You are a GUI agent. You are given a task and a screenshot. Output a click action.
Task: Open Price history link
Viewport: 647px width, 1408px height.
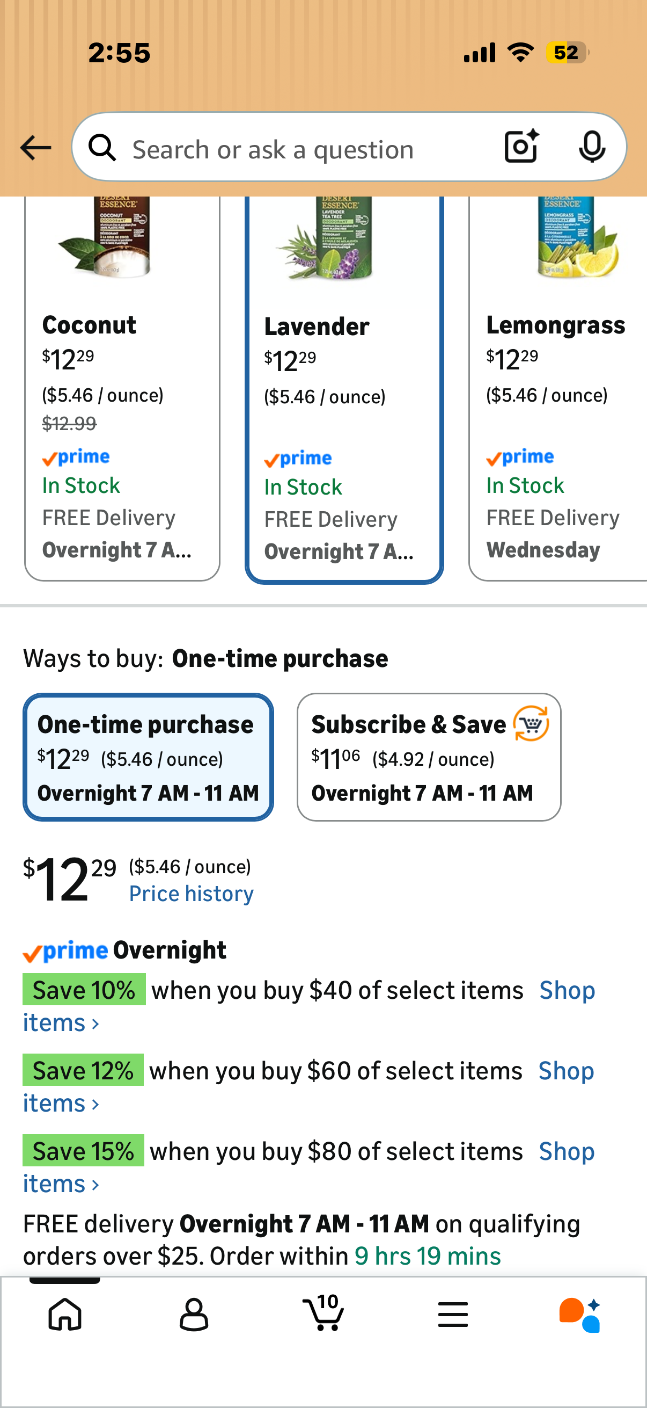[191, 894]
